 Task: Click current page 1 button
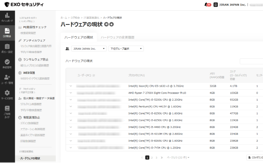click(147, 157)
